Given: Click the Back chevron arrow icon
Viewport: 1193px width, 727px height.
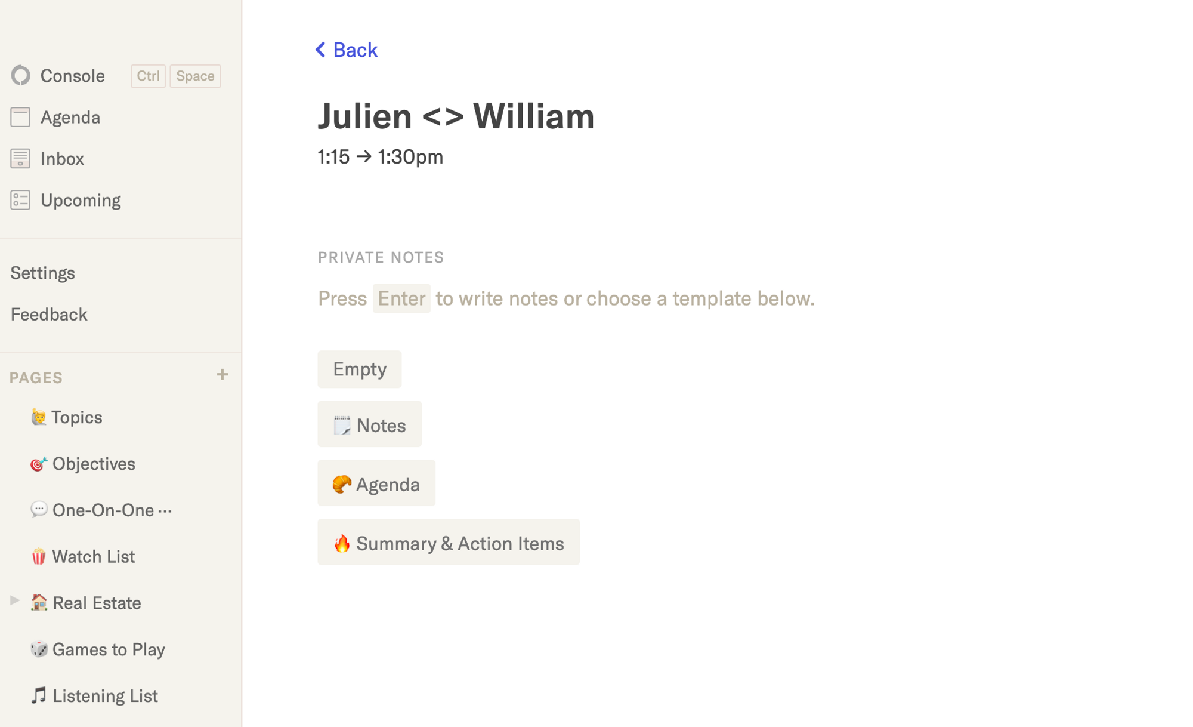Looking at the screenshot, I should [320, 50].
